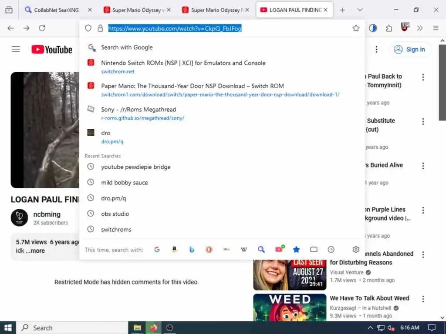Choose the Search with Google suggestion
Viewport: 446px width, 334px height.
point(222,47)
